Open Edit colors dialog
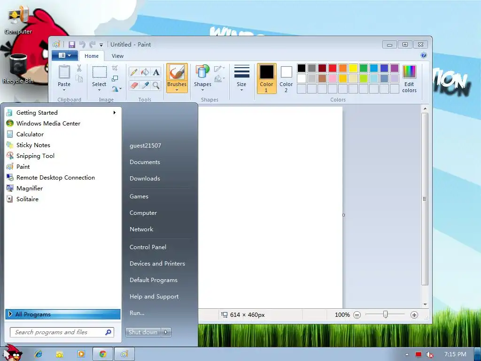This screenshot has width=481, height=361. click(x=409, y=79)
